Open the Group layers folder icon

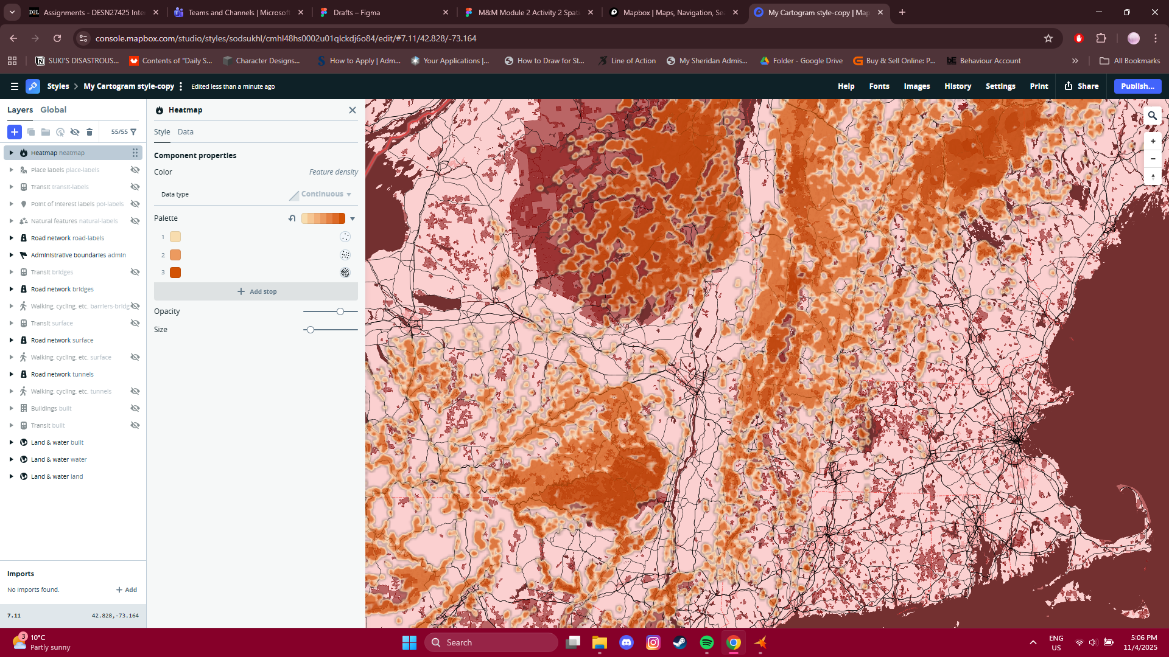(46, 132)
